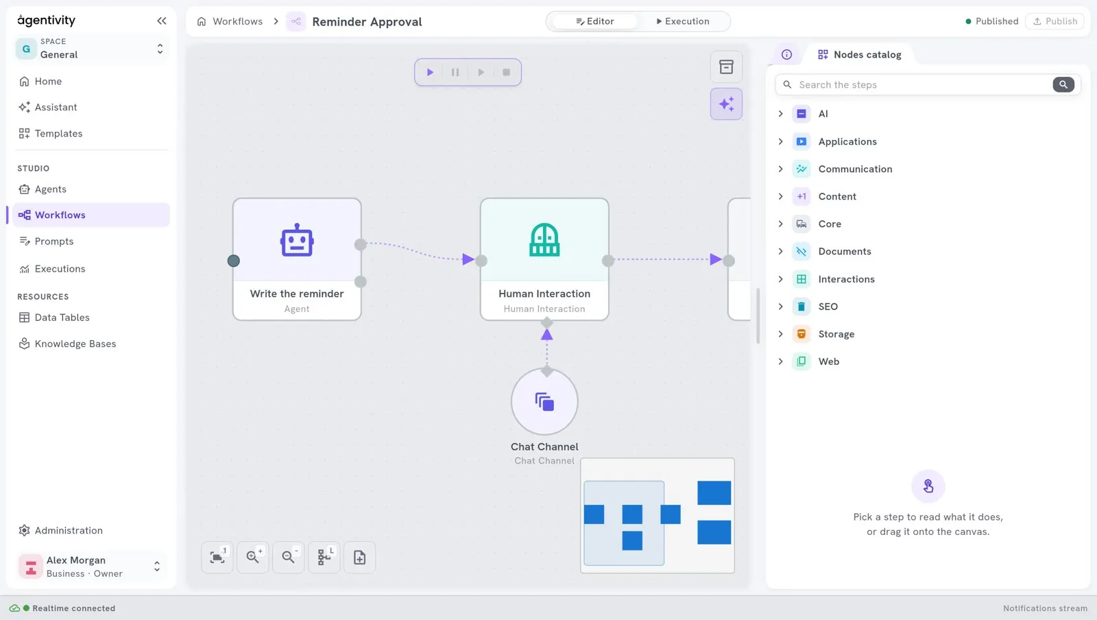Viewport: 1097px width, 620px height.
Task: Click the Notifications stream status text
Action: (x=1045, y=608)
